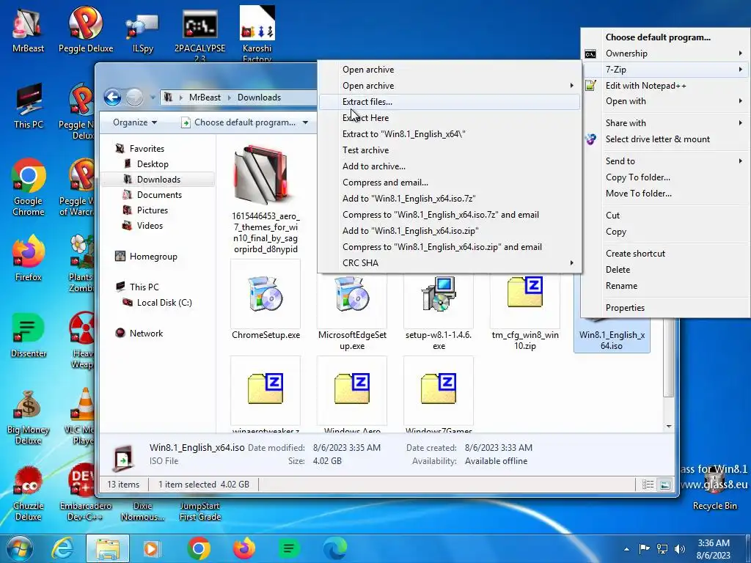Choose Extract Here menu entry
751x563 pixels.
click(x=450, y=118)
